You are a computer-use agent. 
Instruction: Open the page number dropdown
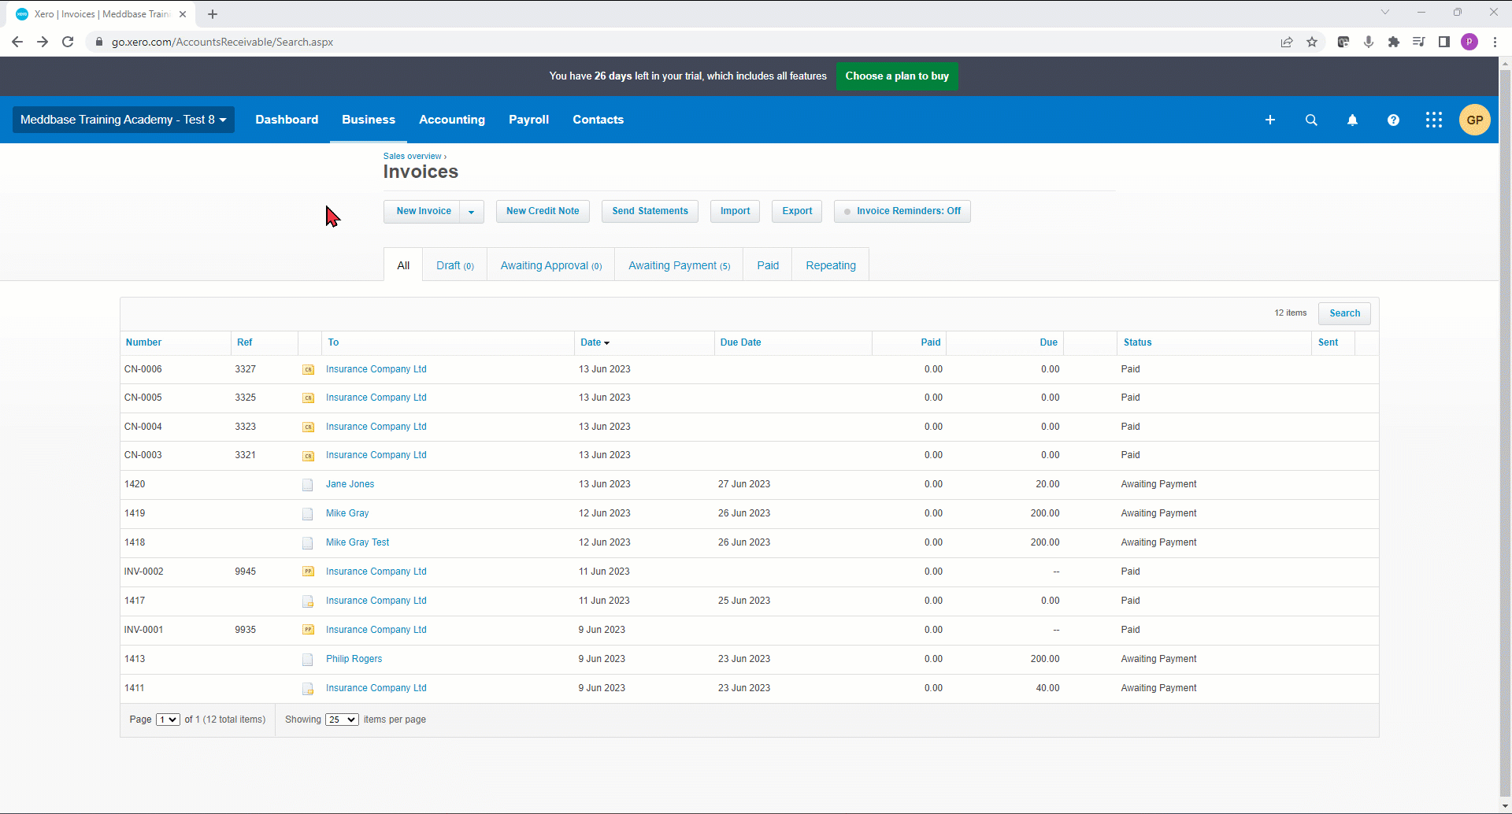coord(168,720)
